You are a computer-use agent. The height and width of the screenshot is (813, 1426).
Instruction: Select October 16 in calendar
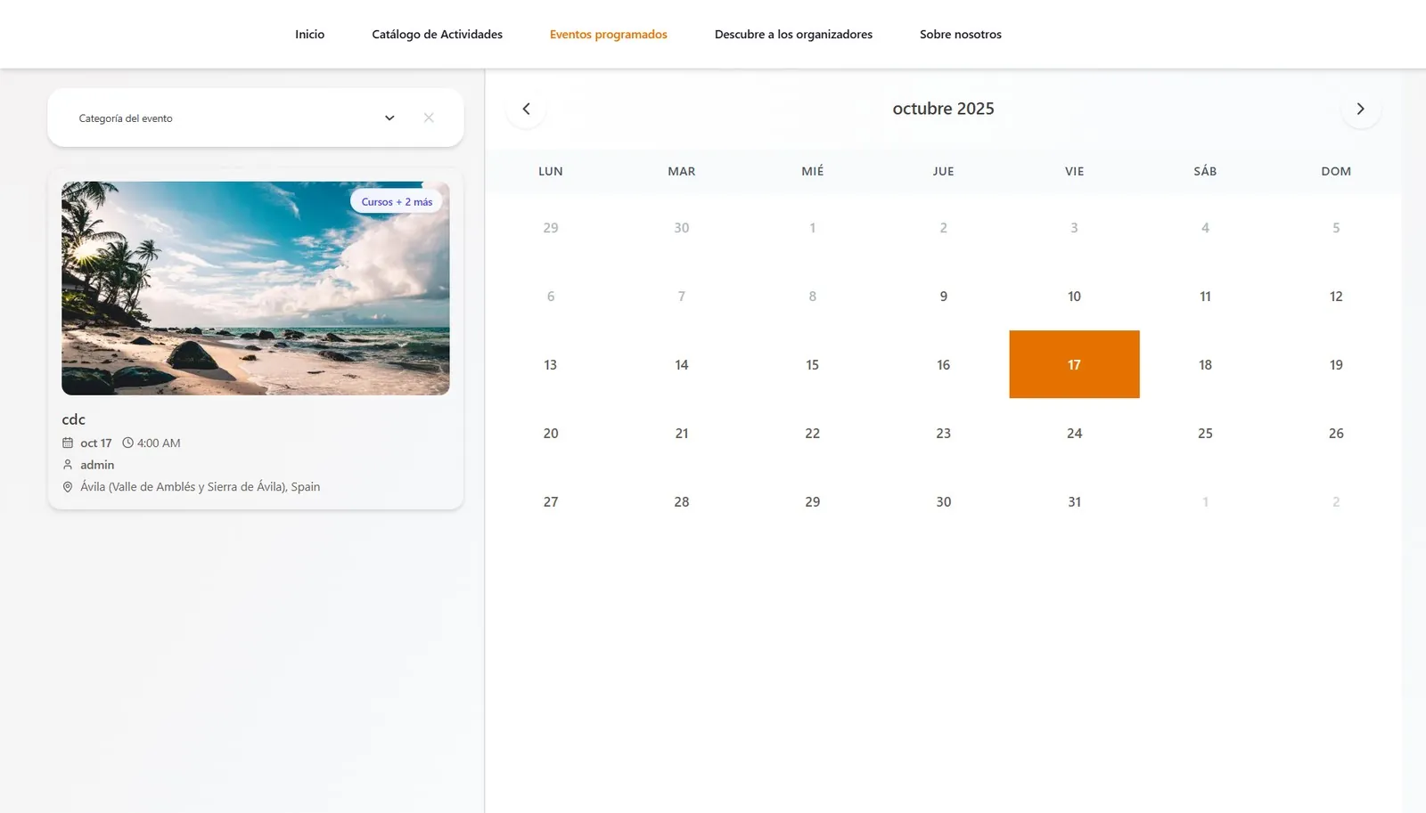[x=943, y=365]
